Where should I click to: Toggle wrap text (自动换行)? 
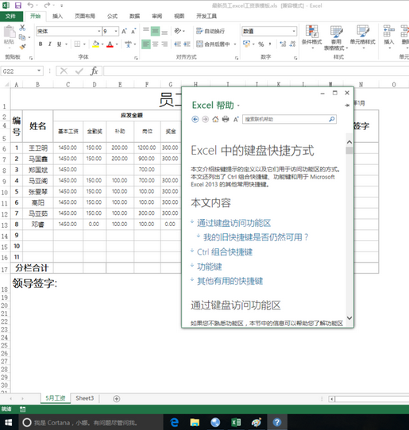[x=210, y=31]
